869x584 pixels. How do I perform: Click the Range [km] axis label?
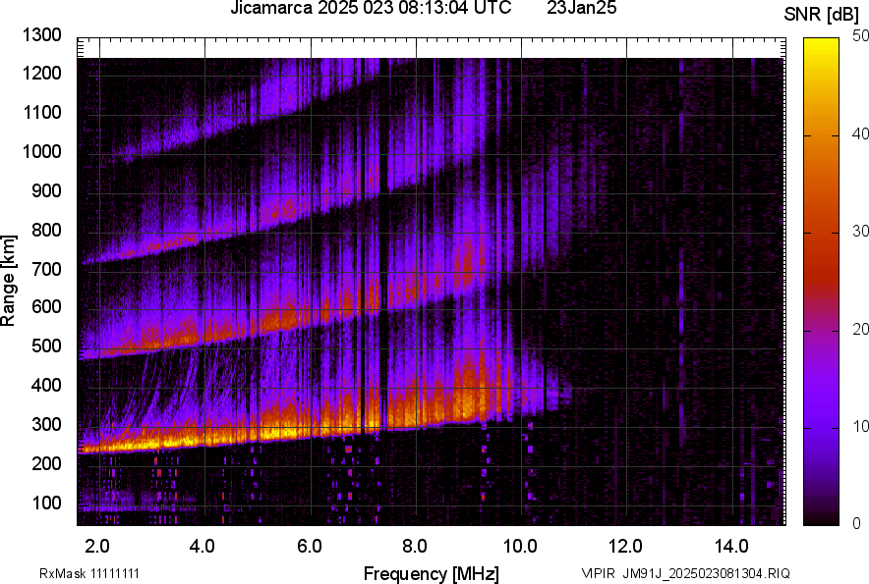pos(9,285)
